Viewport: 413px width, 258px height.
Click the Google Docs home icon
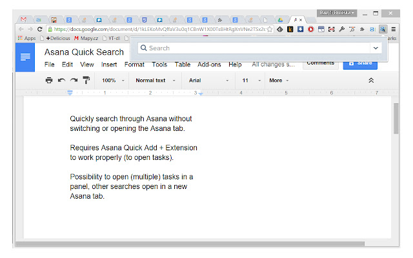(25, 57)
